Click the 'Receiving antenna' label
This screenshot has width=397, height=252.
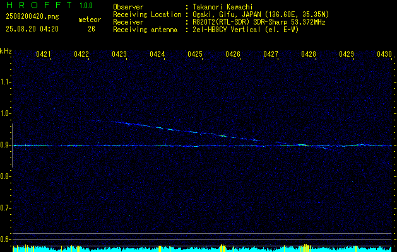pyautogui.click(x=145, y=30)
